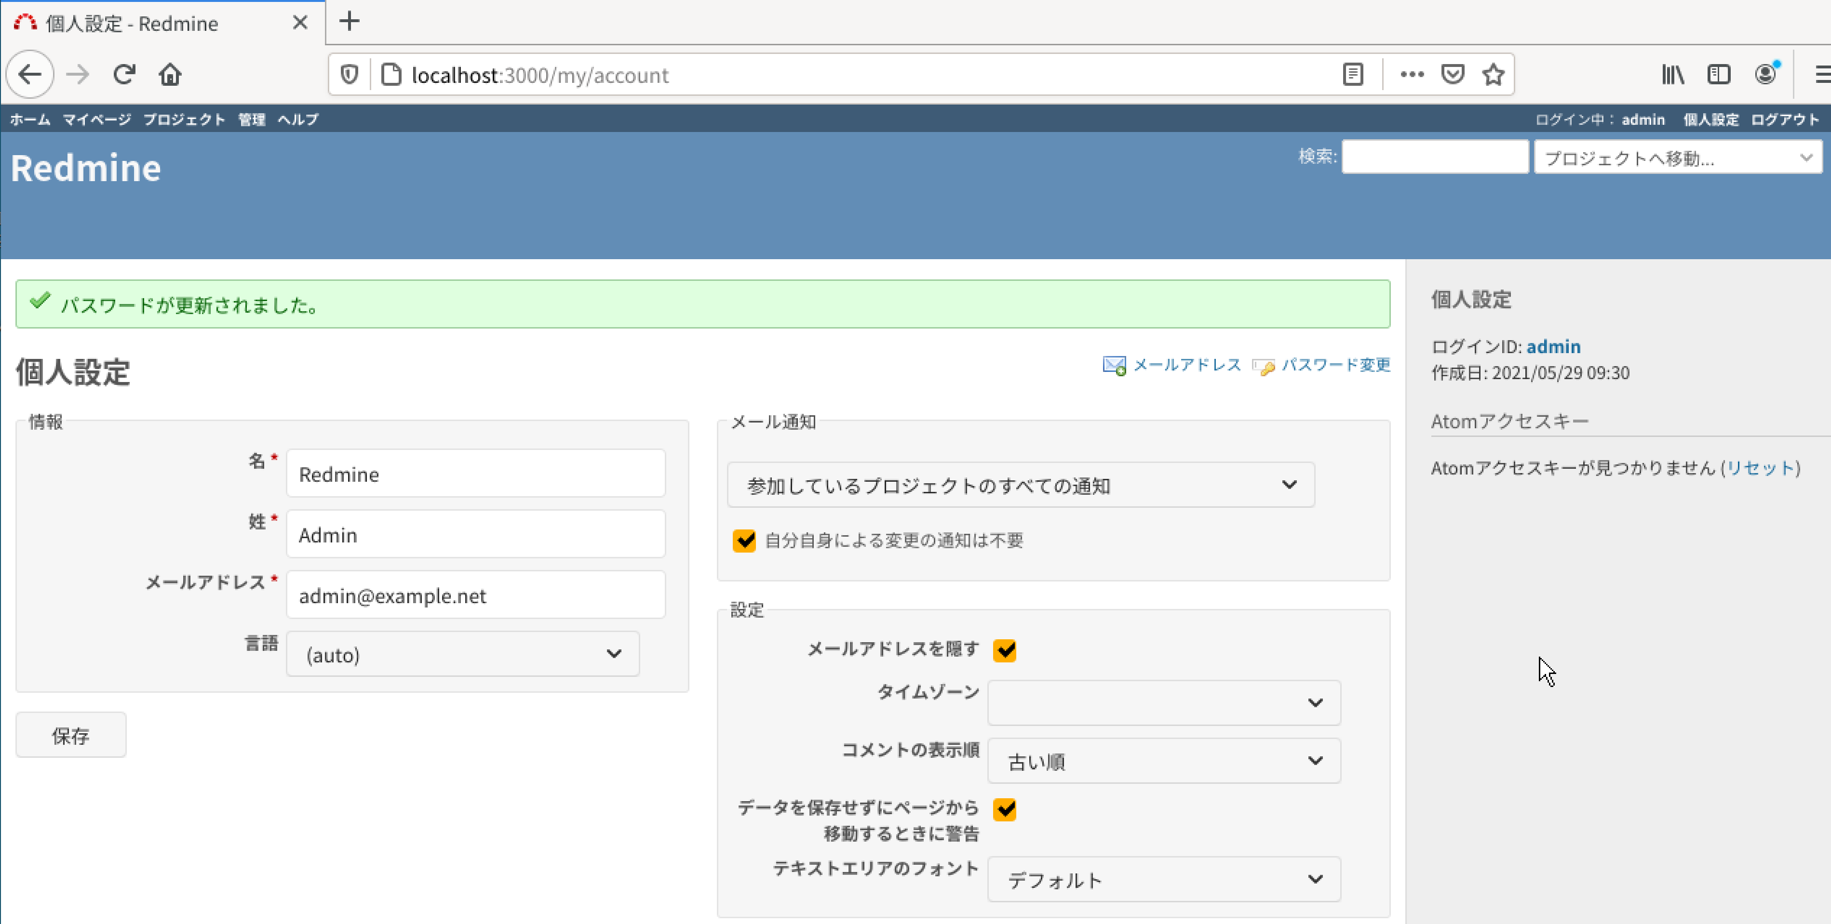
Task: Open the テキストエリアのフォント dropdown
Action: pyautogui.click(x=1164, y=879)
